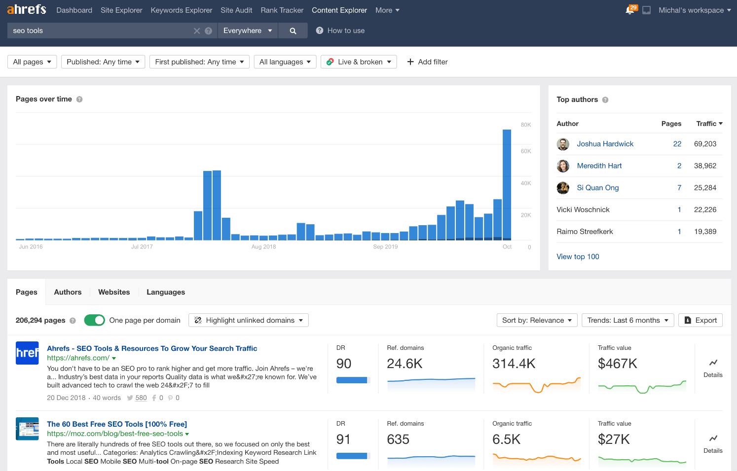Open Keywords Explorer in top navigation
This screenshot has width=737, height=471.
(182, 10)
